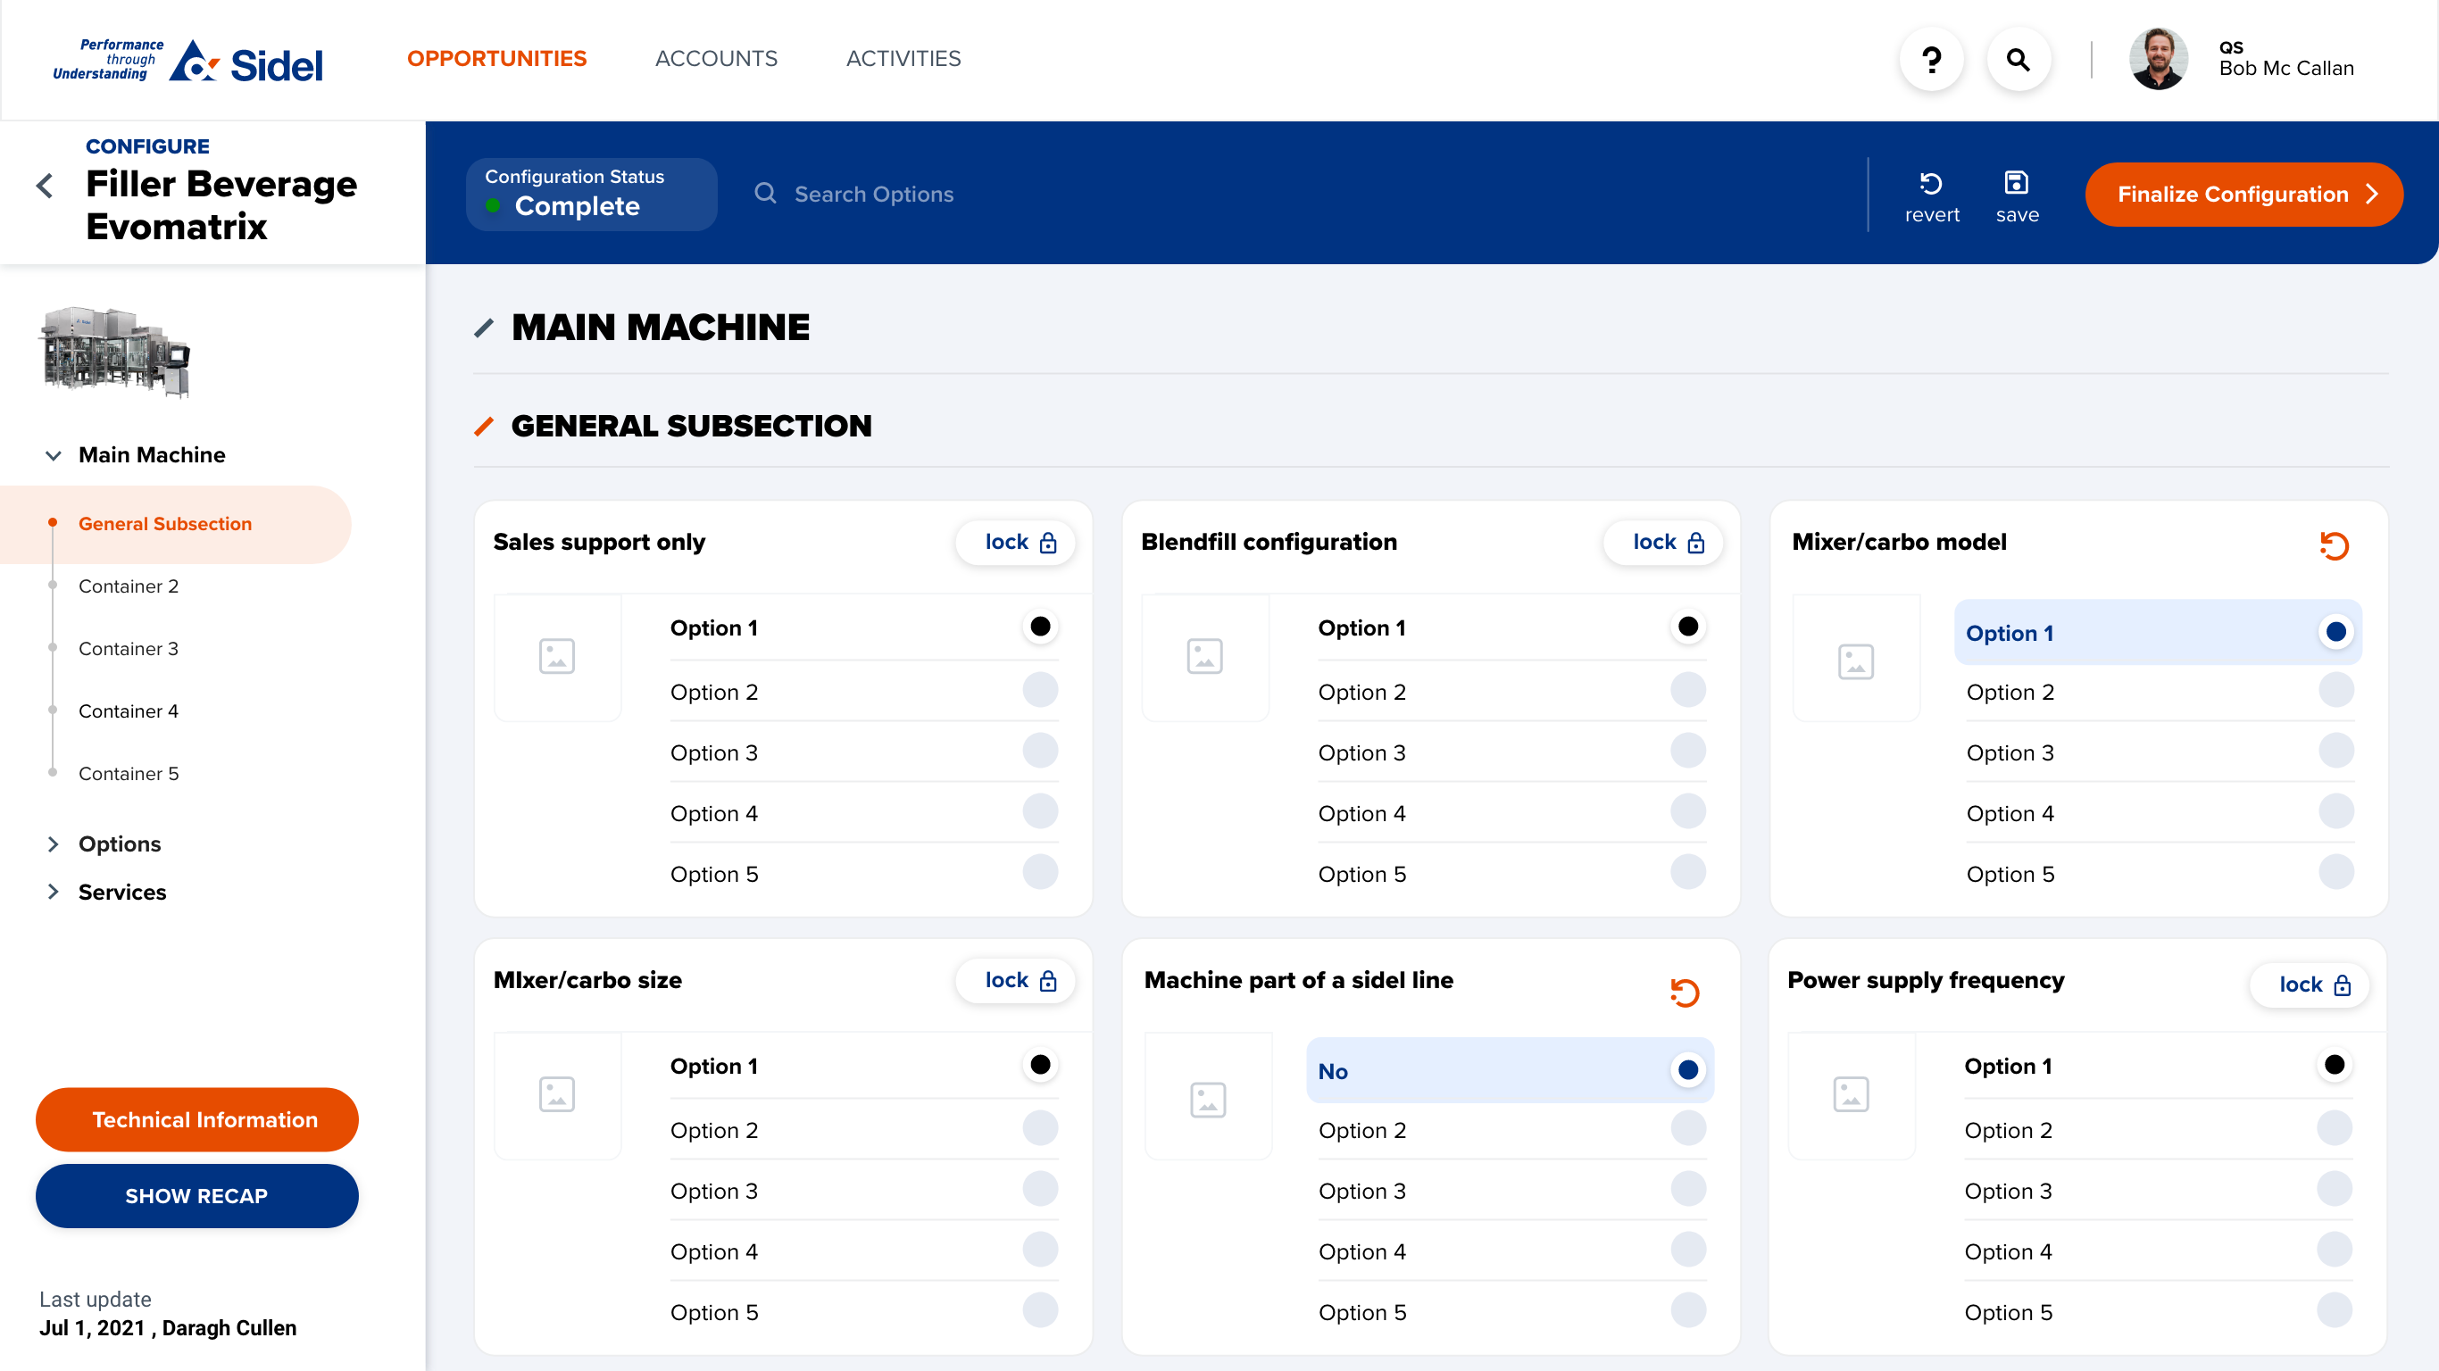2439x1371 pixels.
Task: Edit Main Machine section pencil icon
Action: (x=484, y=328)
